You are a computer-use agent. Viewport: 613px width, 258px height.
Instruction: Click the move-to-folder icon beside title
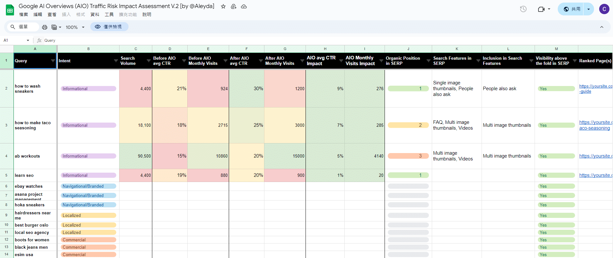point(234,6)
